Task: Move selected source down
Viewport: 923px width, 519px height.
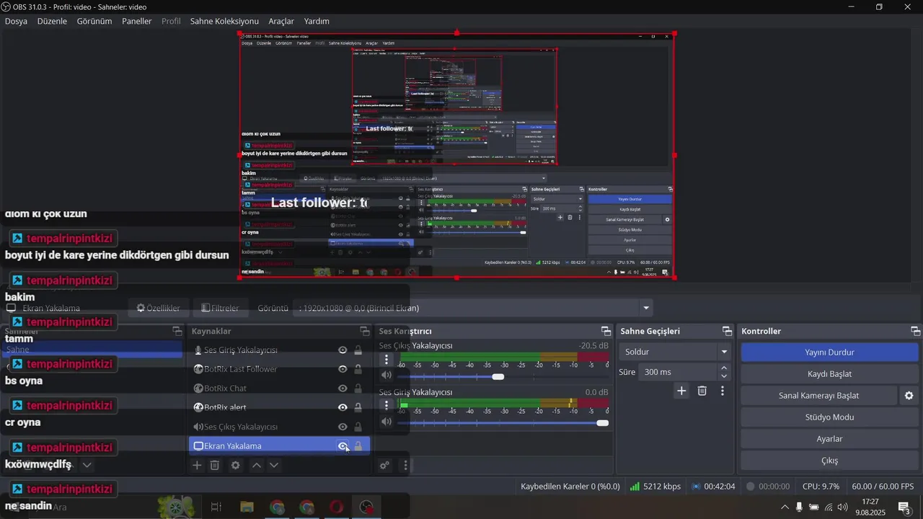Action: point(274,466)
